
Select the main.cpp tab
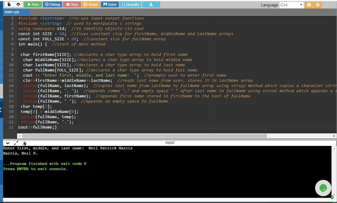pos(12,12)
